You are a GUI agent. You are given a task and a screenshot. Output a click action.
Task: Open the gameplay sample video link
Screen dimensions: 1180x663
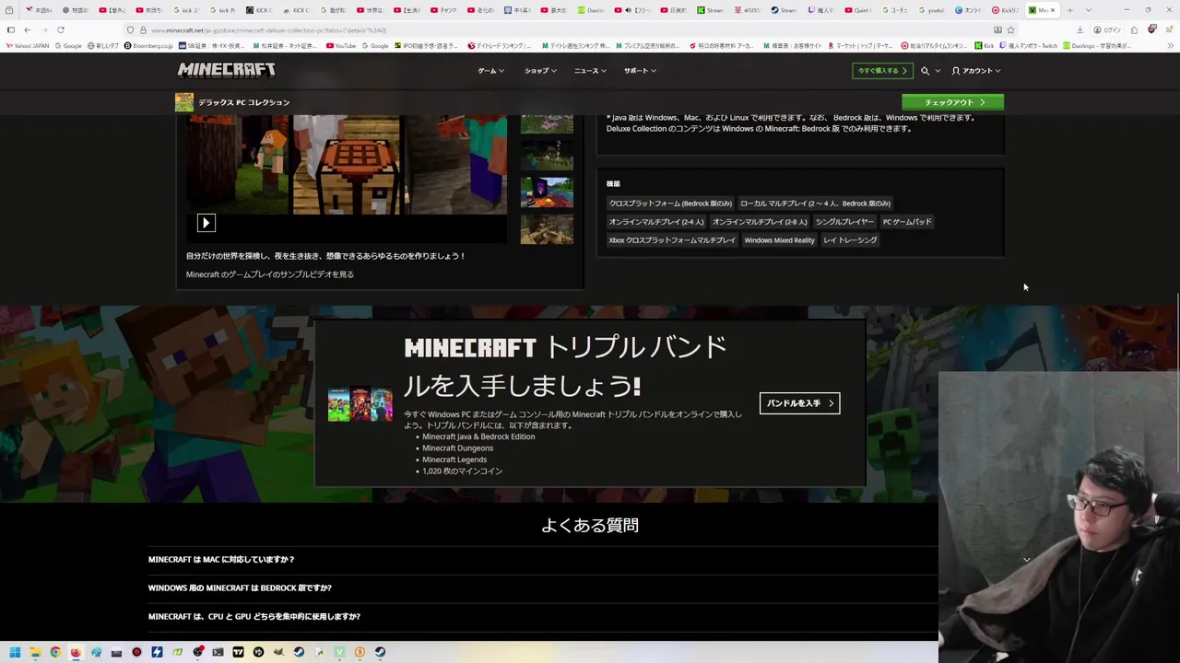270,274
